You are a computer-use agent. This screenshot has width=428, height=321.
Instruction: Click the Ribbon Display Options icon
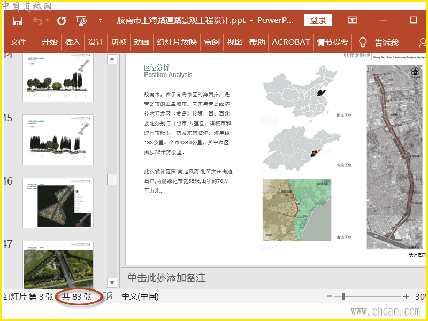pos(352,20)
